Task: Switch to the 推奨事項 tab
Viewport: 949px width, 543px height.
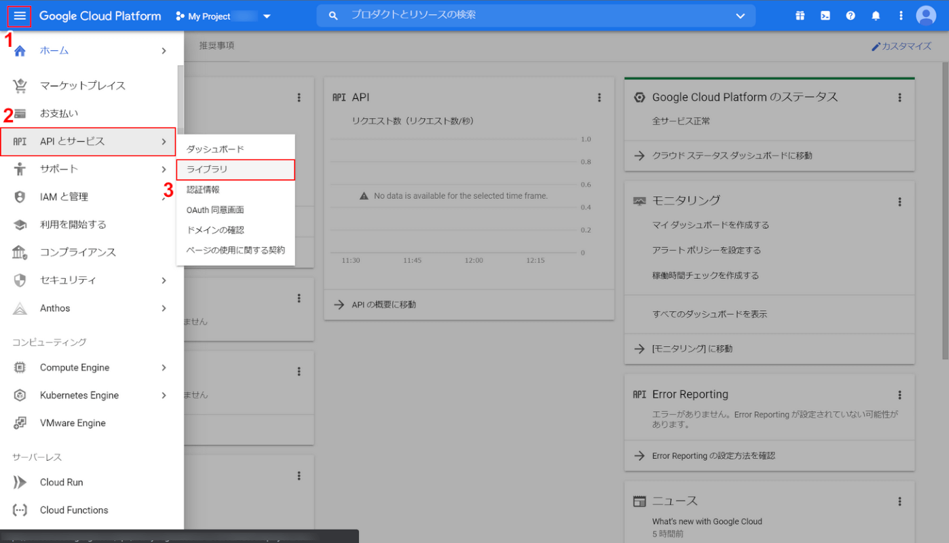Action: 217,46
